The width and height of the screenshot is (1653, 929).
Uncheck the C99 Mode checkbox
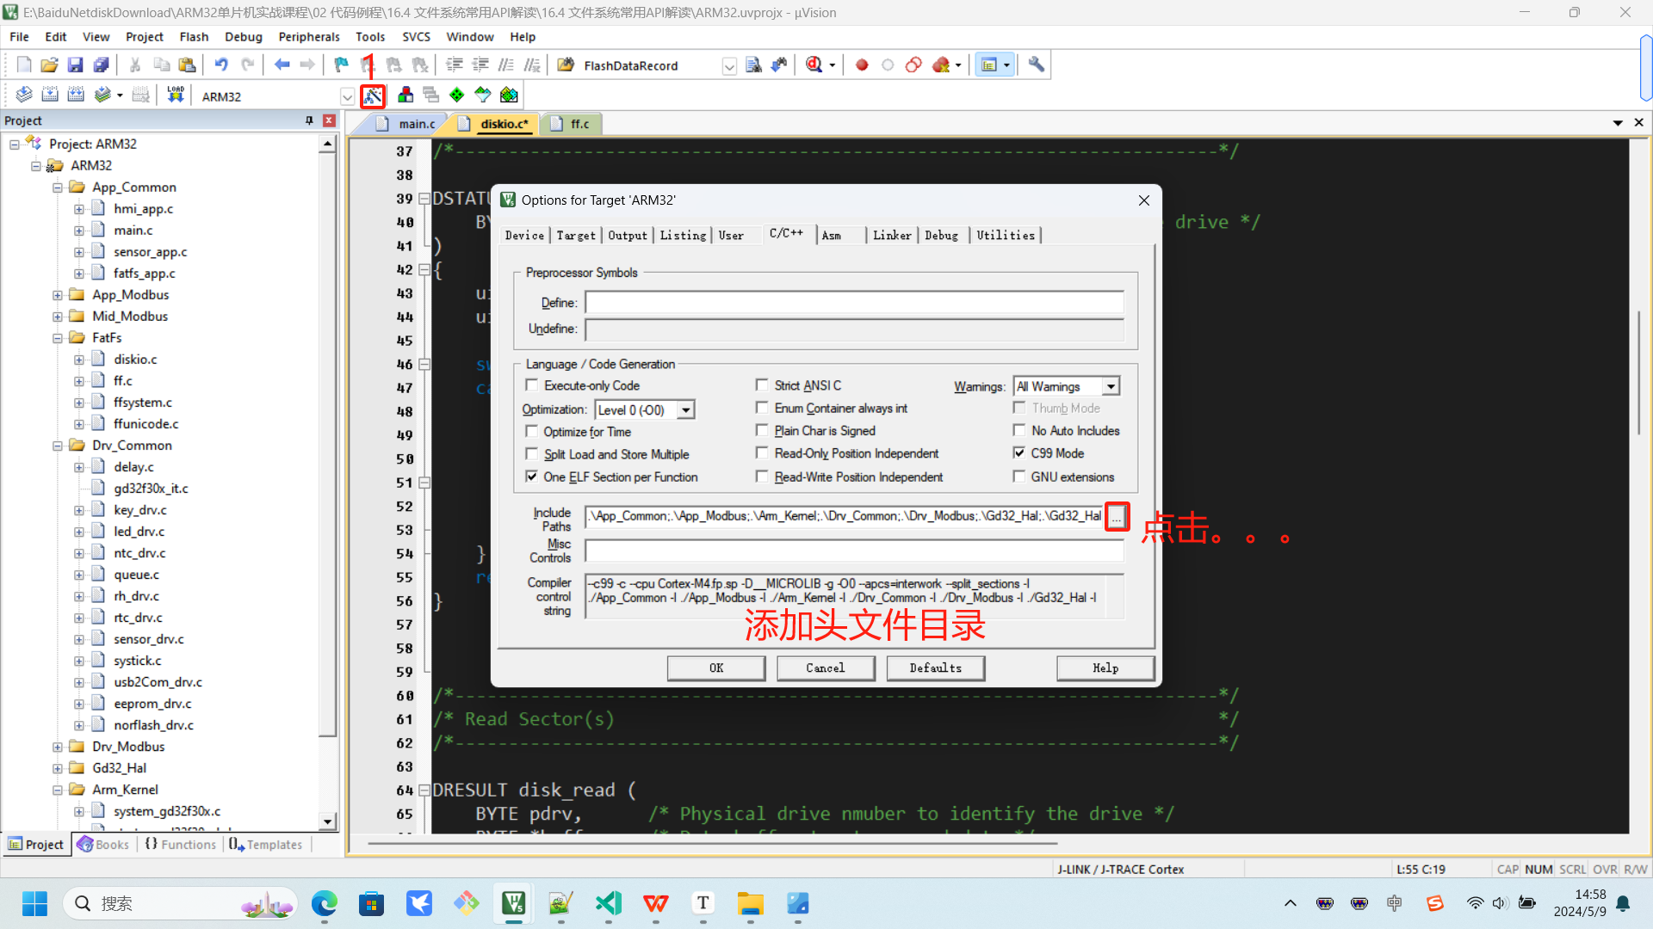(x=1019, y=453)
